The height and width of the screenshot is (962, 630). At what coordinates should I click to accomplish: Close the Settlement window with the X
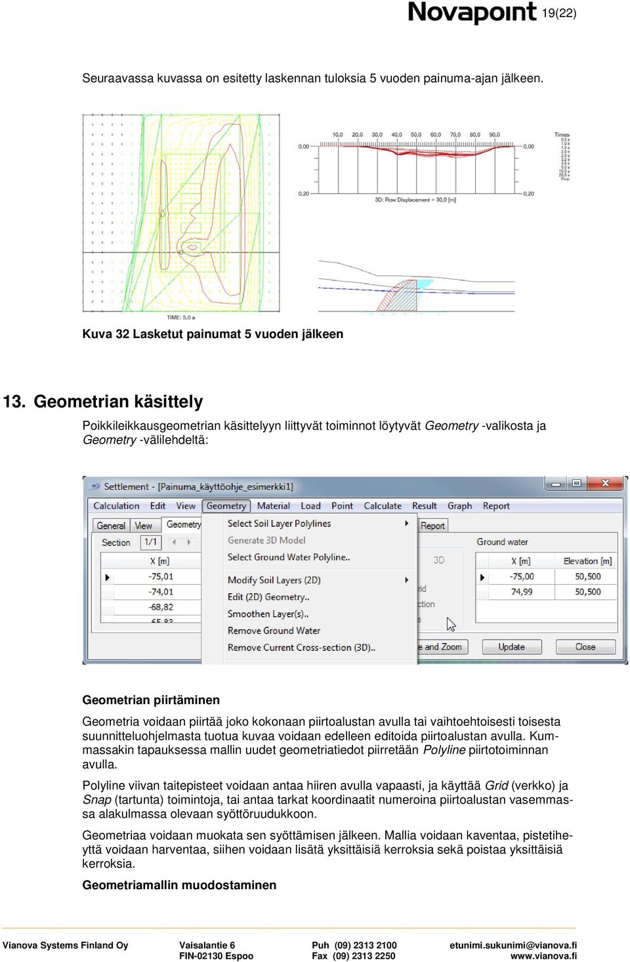tap(605, 484)
